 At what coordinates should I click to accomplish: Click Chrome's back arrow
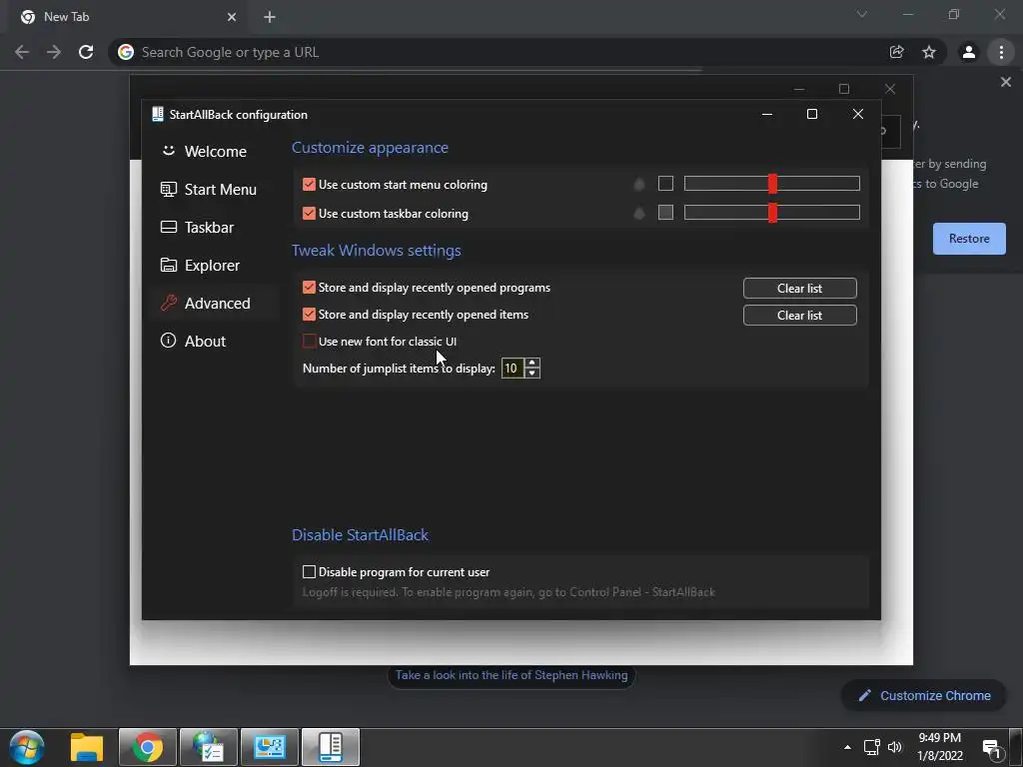pyautogui.click(x=22, y=52)
